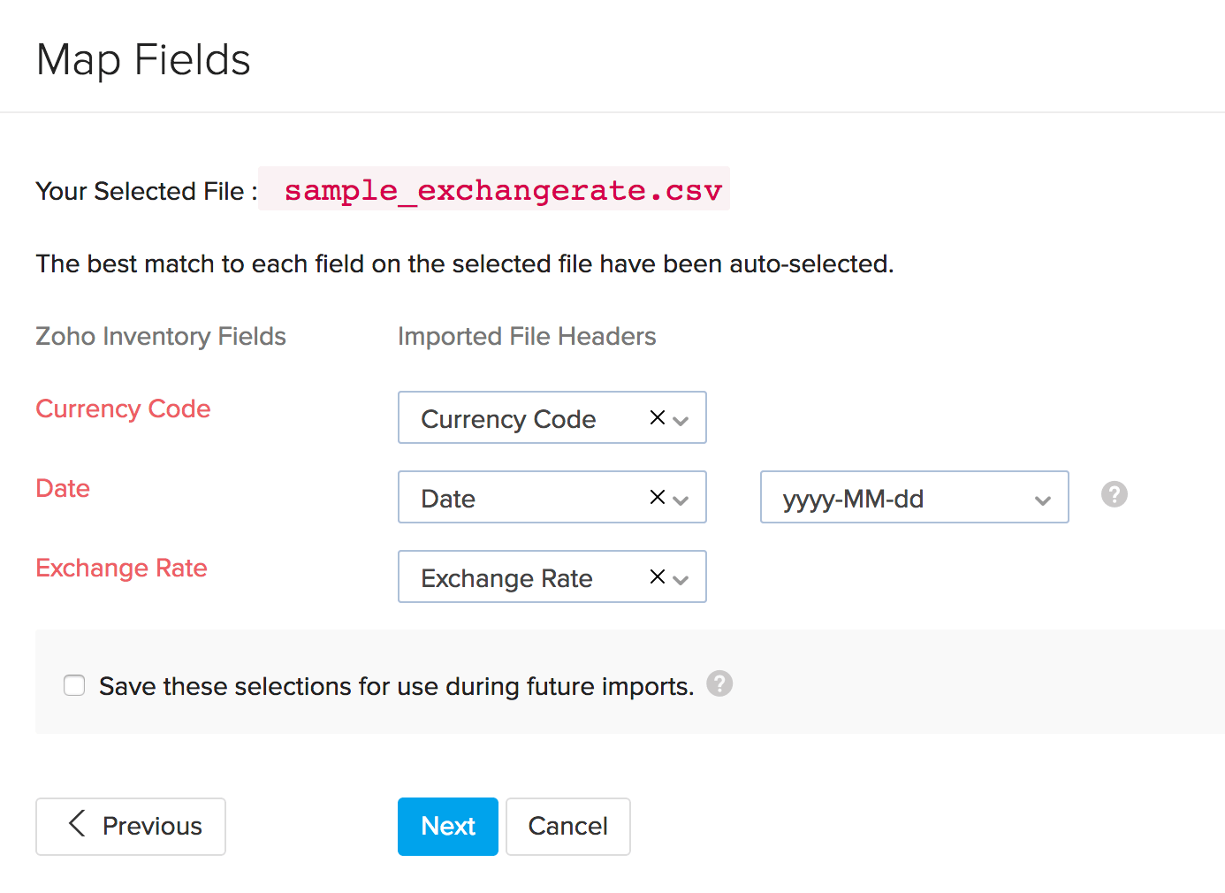
Task: Open the yyyy-MM-dd date format dropdown
Action: point(1040,499)
